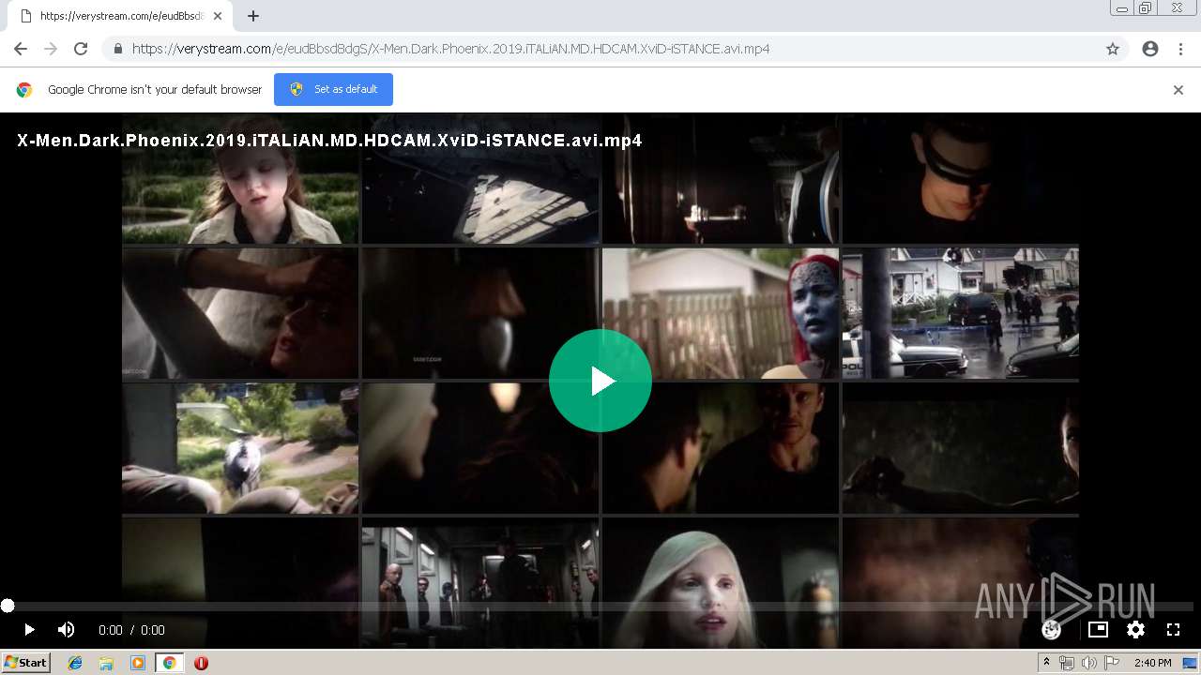The image size is (1201, 675).
Task: Click the 0:00 / 0:00 time display
Action: [x=131, y=630]
